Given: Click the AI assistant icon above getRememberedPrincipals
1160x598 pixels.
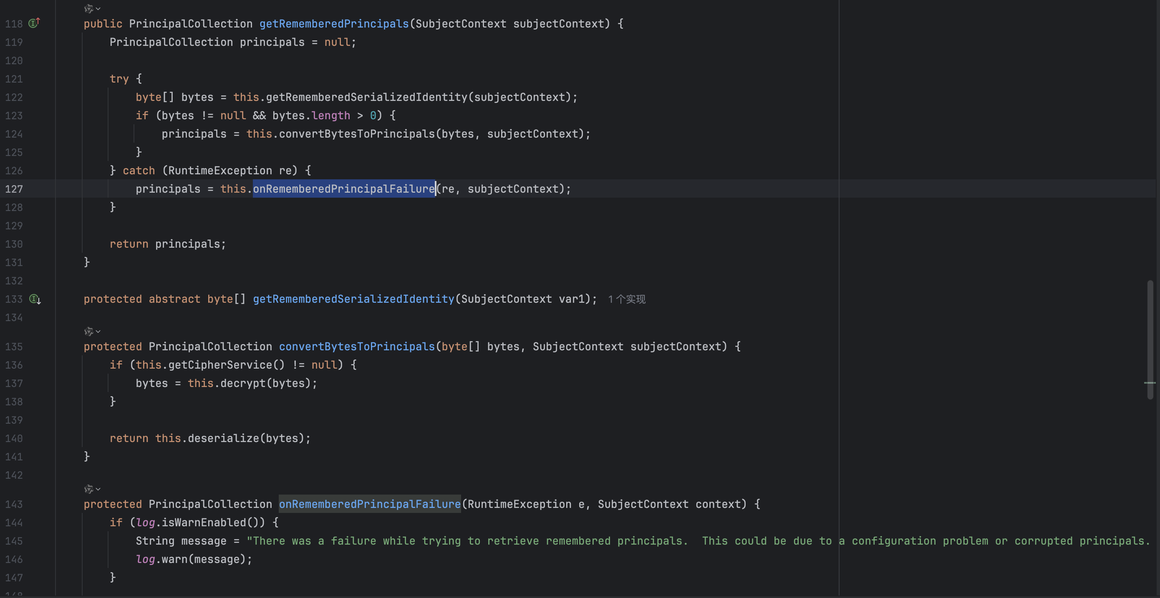Looking at the screenshot, I should click(x=88, y=9).
